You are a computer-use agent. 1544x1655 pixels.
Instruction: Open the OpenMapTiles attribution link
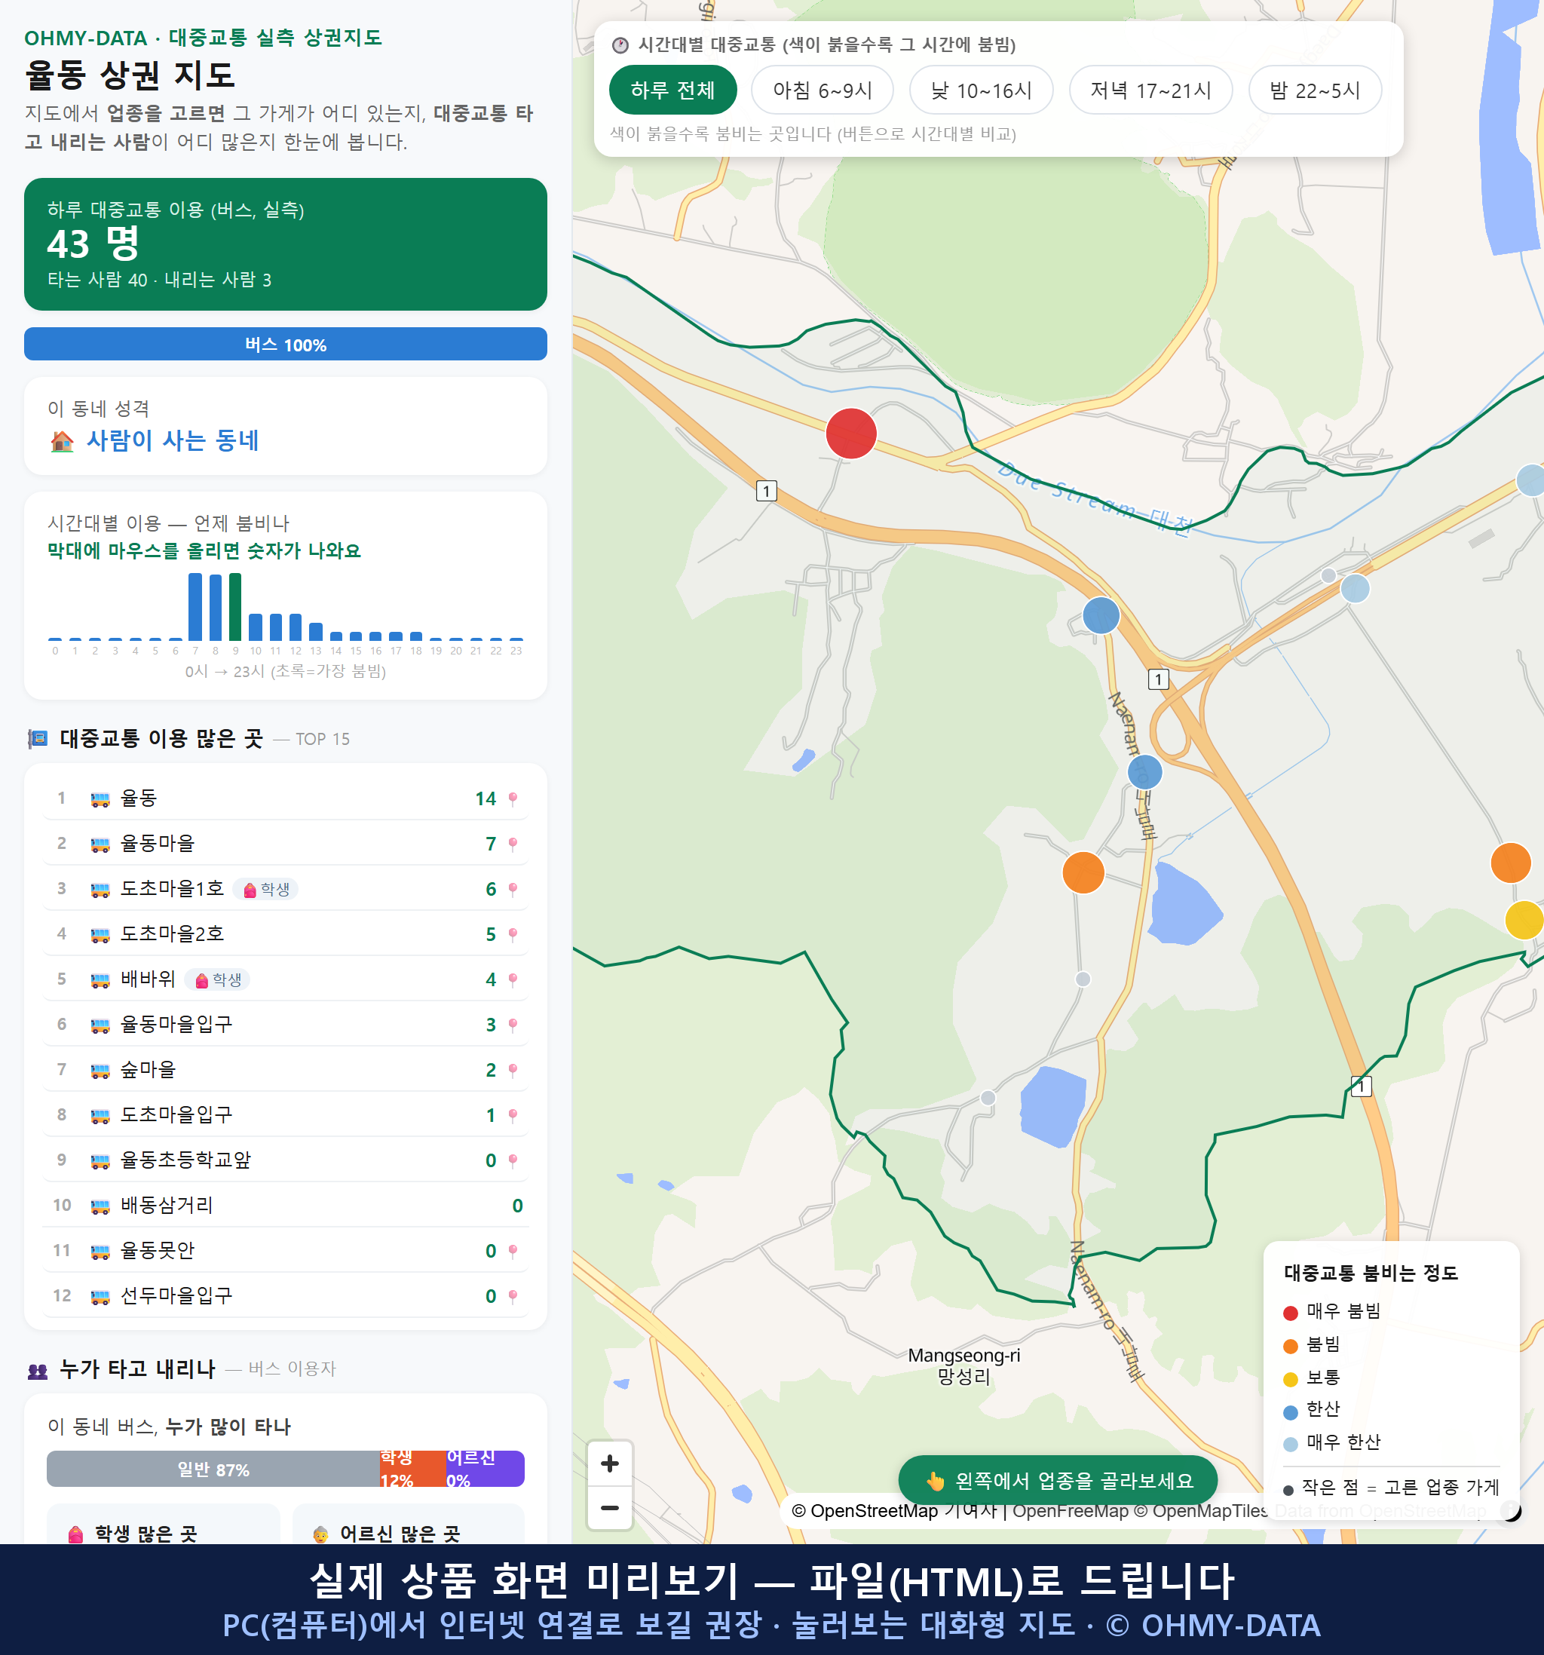pyautogui.click(x=1201, y=1510)
